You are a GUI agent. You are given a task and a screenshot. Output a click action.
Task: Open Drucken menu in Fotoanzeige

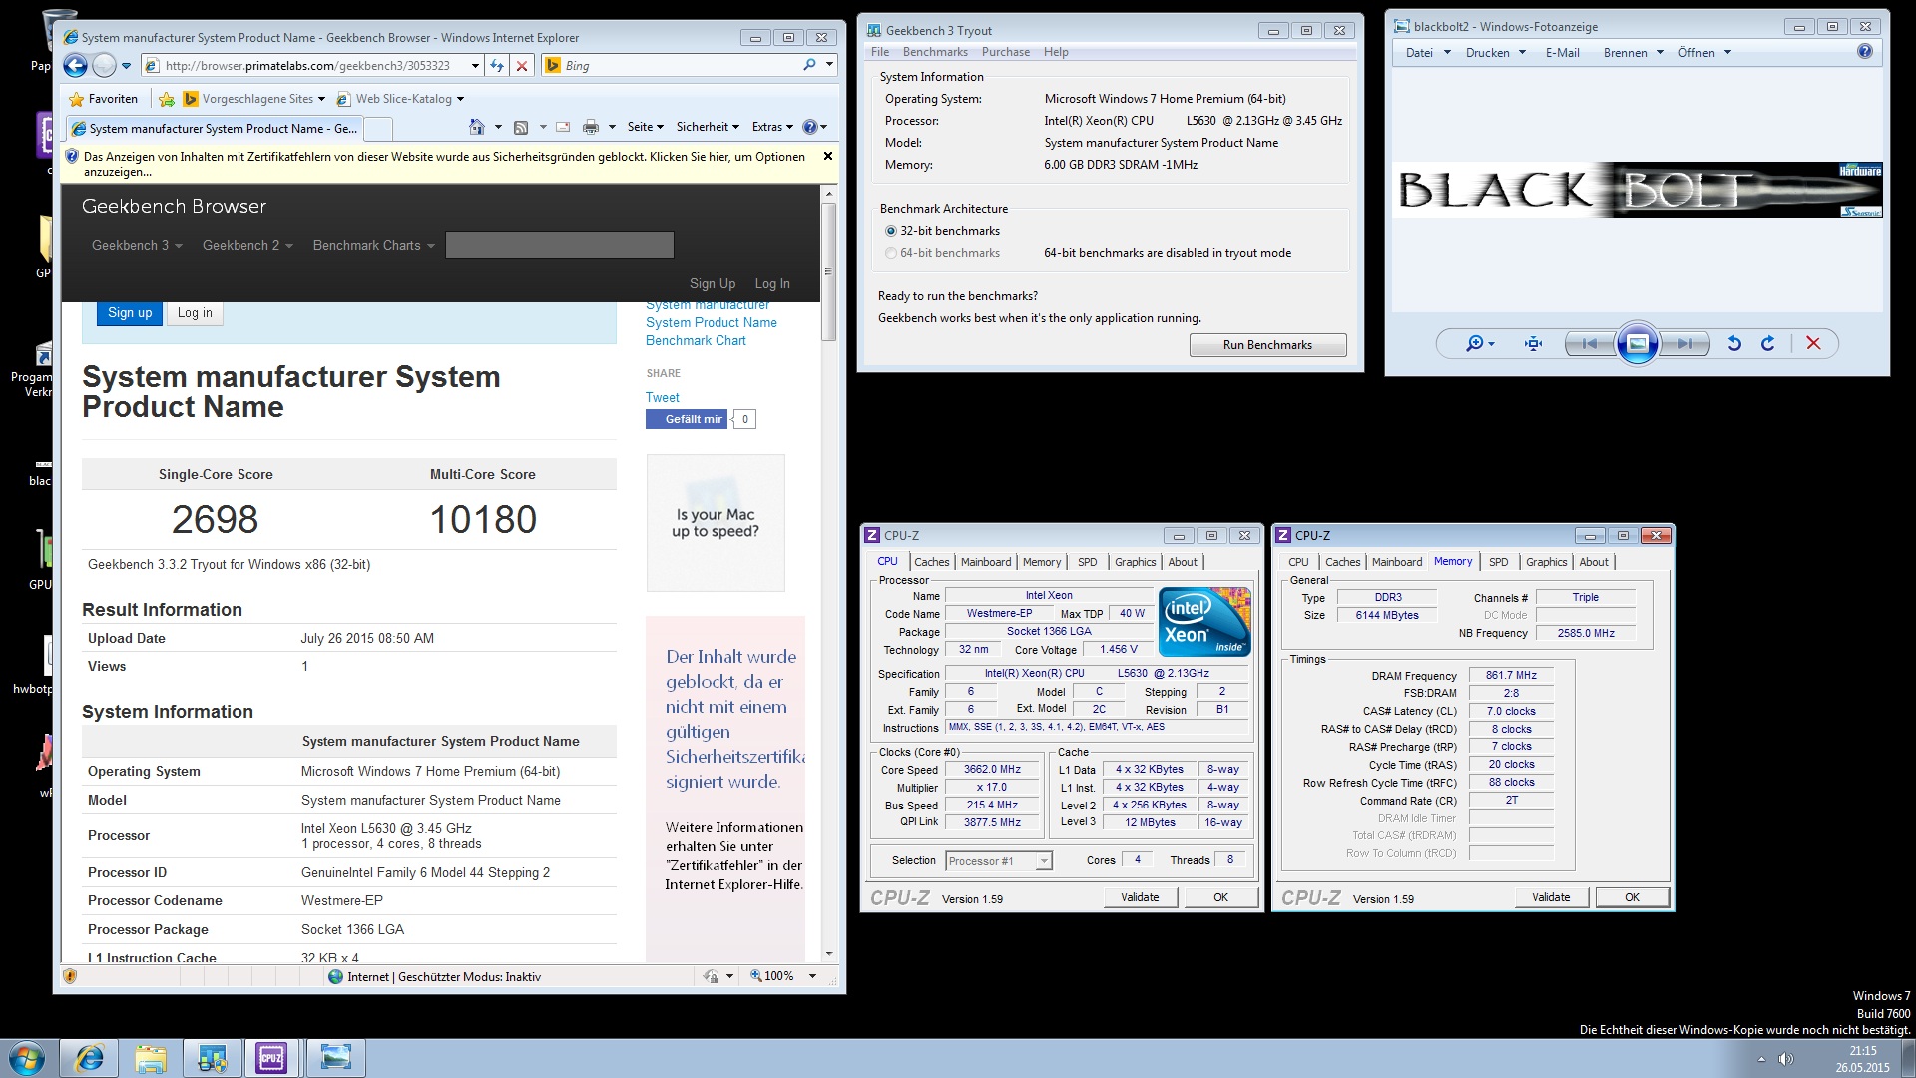point(1495,53)
